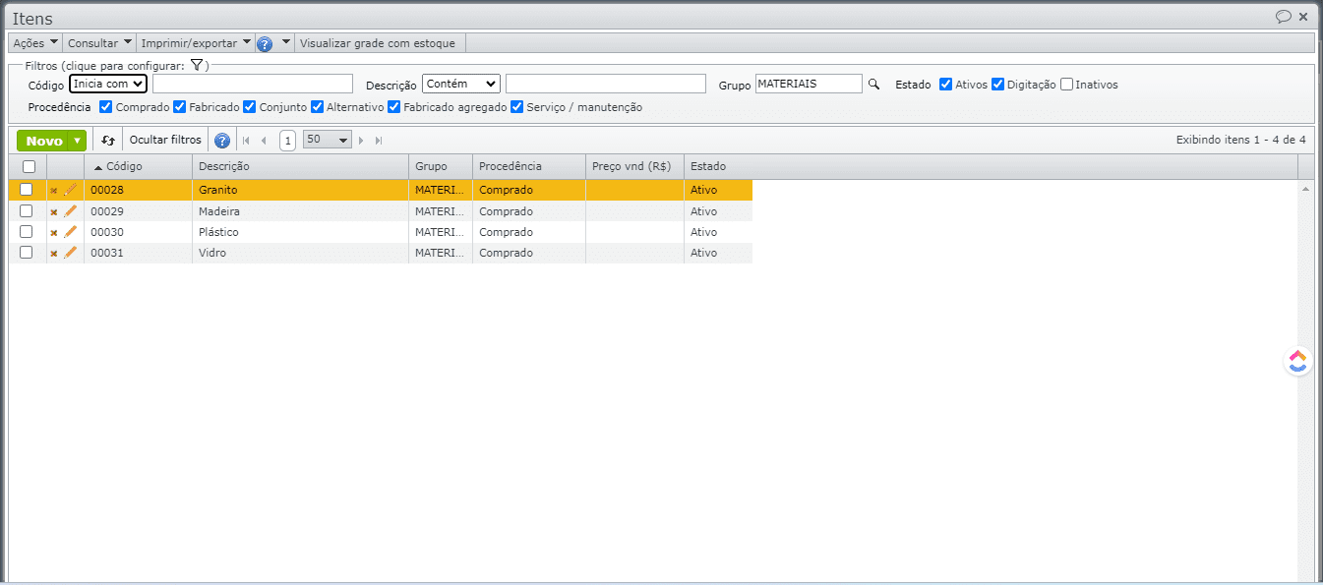This screenshot has width=1323, height=585.
Task: Click Visualizar grade com estoque
Action: [378, 43]
